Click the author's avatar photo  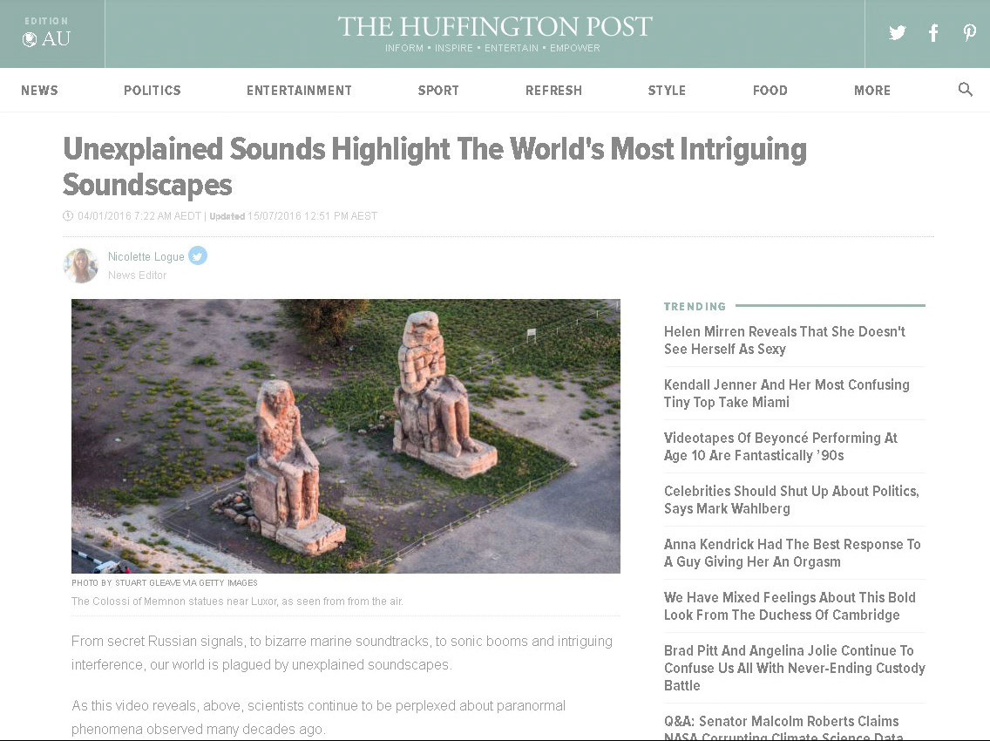pyautogui.click(x=81, y=265)
